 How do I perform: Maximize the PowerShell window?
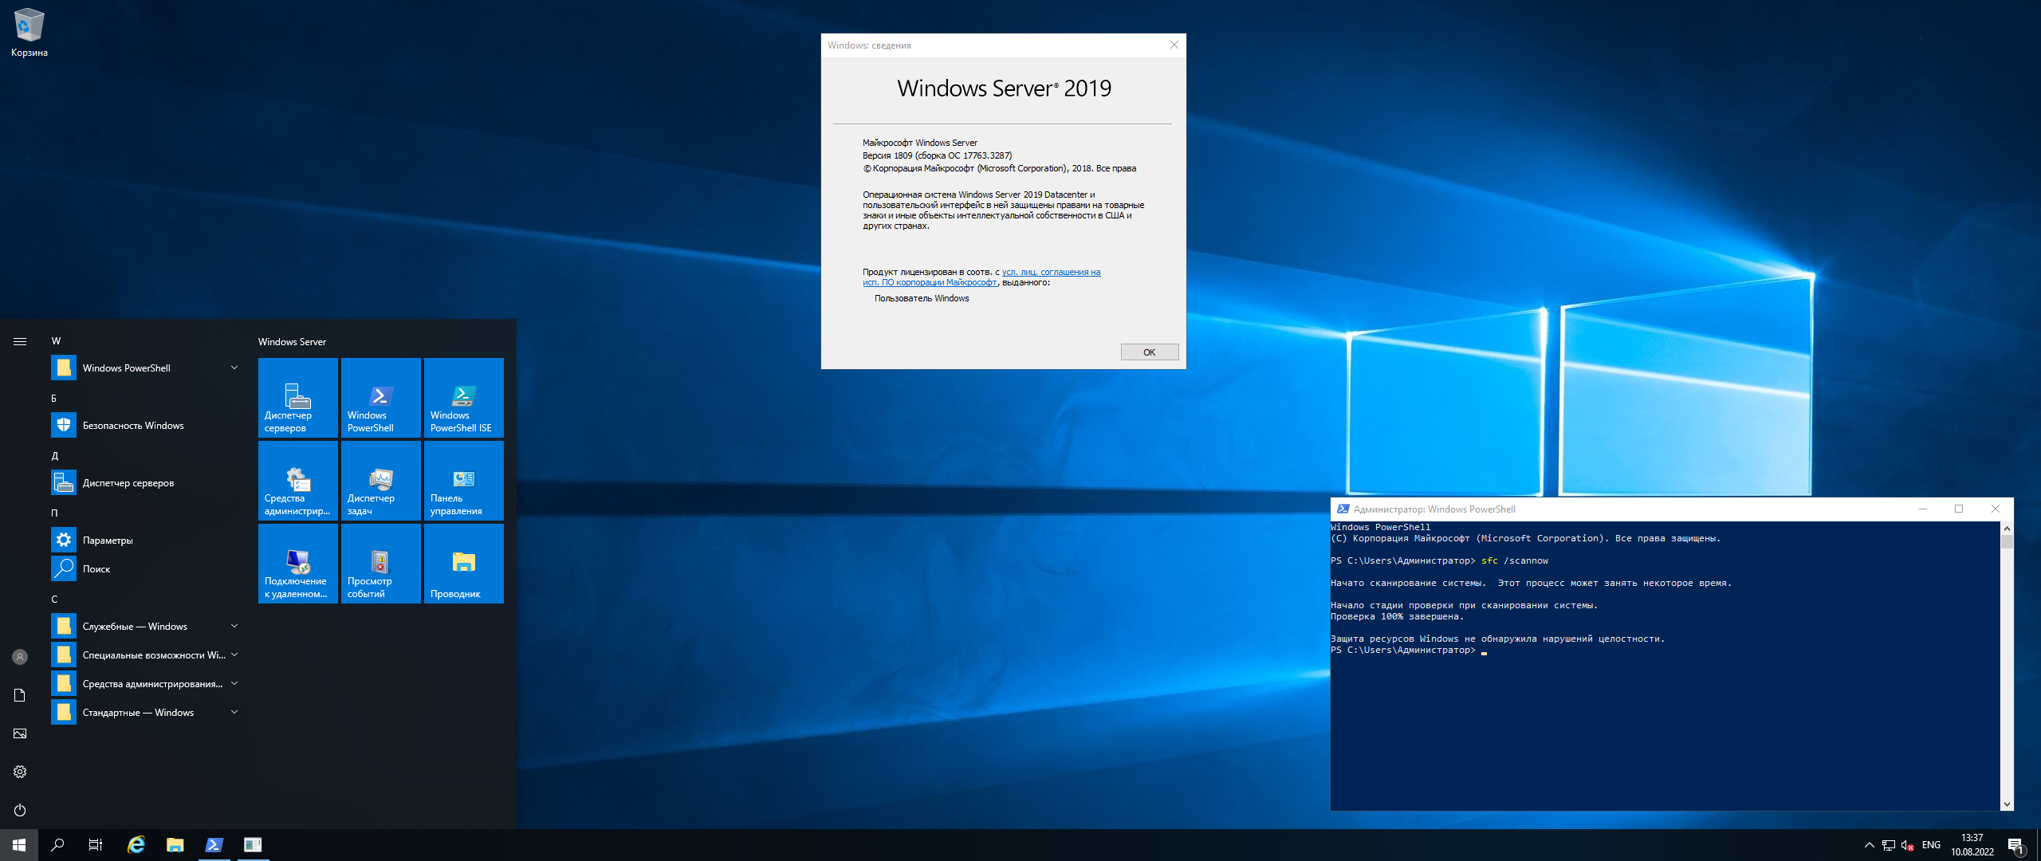coord(1959,509)
